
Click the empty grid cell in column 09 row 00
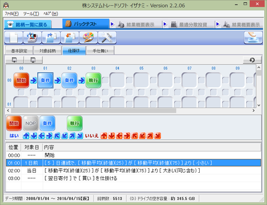[x=238, y=80]
